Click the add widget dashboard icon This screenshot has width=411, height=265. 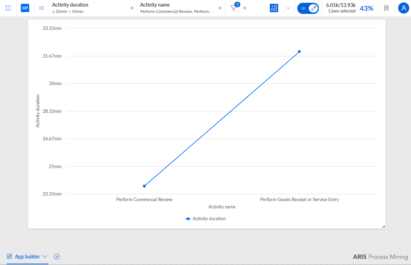coord(274,8)
